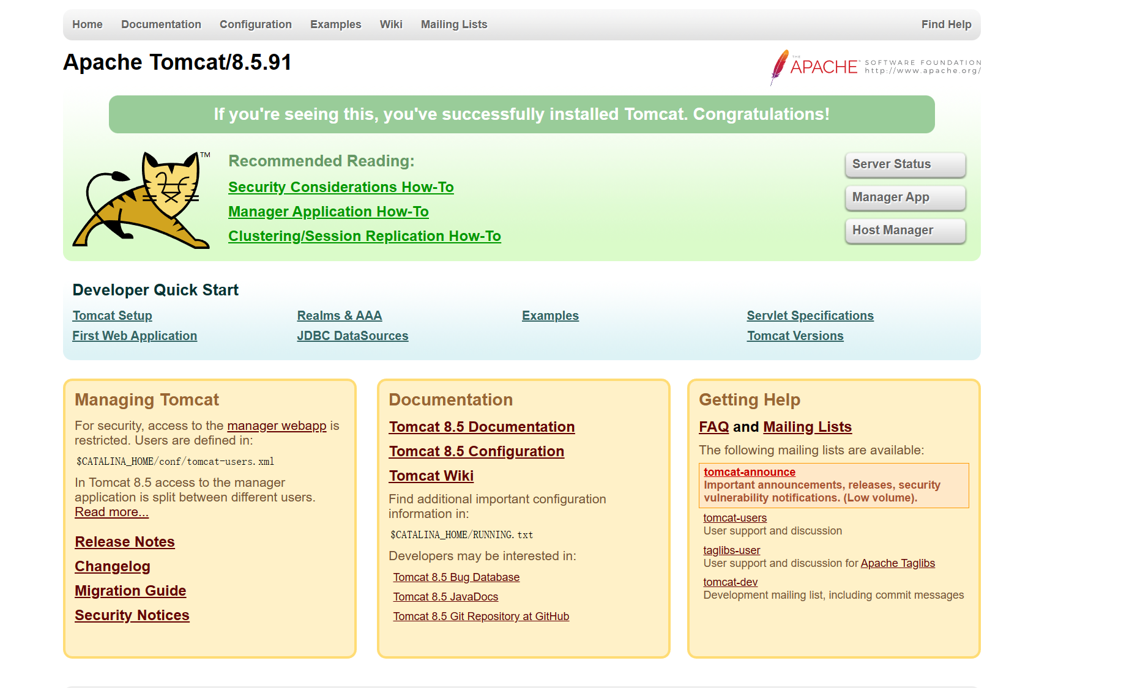The height and width of the screenshot is (688, 1121).
Task: Click the Tomcat cat logo image
Action: 141,199
